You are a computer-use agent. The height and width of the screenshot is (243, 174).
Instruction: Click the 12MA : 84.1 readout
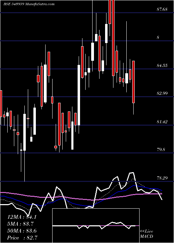[x=22, y=217]
